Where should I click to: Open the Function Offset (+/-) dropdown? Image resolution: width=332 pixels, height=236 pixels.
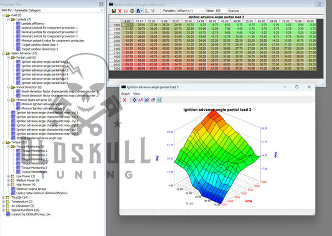190,11
